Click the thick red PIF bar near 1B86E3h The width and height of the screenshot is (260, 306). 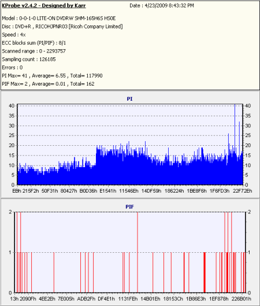[205, 272]
